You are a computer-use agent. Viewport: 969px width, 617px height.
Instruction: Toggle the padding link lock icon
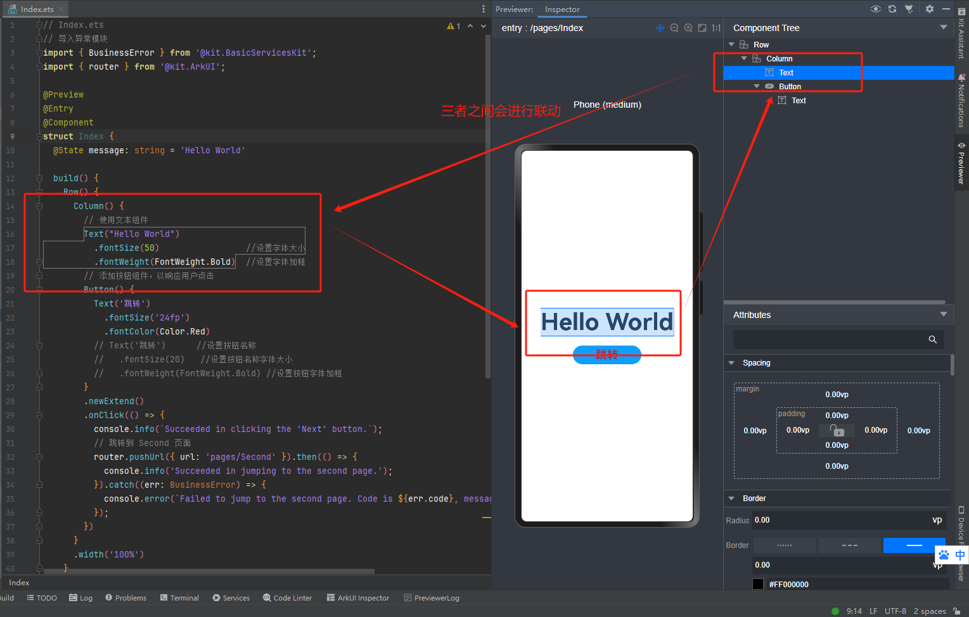click(x=837, y=431)
